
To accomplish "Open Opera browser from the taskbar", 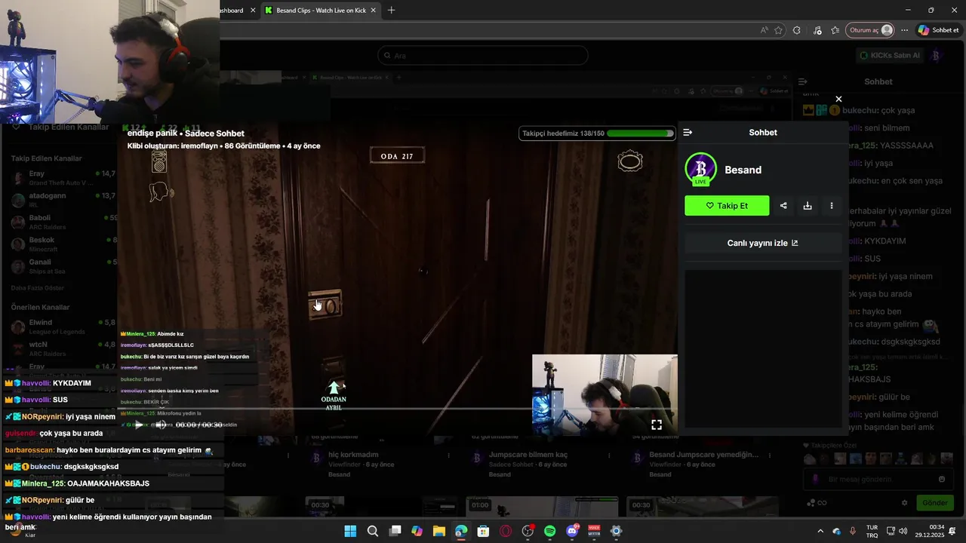I will (506, 531).
